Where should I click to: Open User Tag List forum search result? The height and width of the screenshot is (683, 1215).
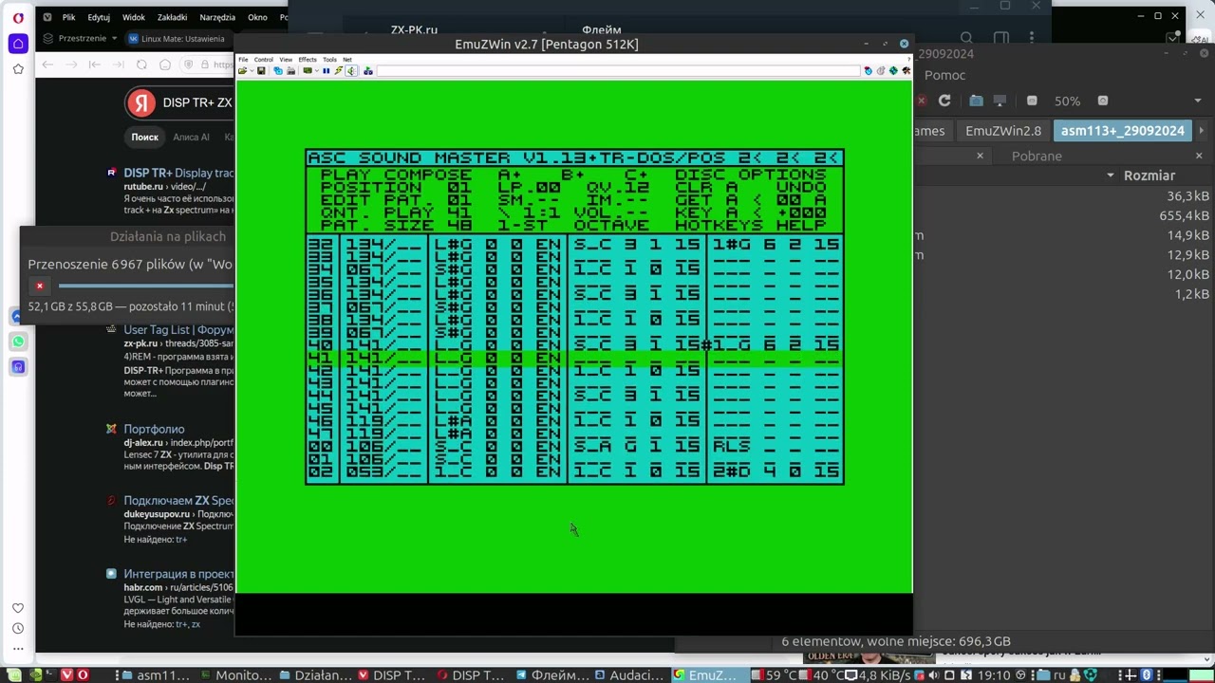point(178,329)
